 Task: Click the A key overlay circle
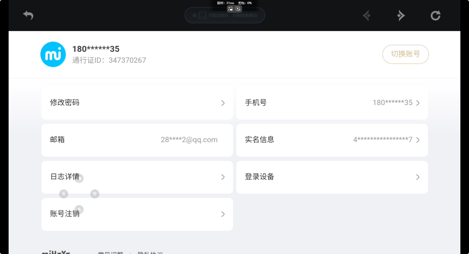64,194
